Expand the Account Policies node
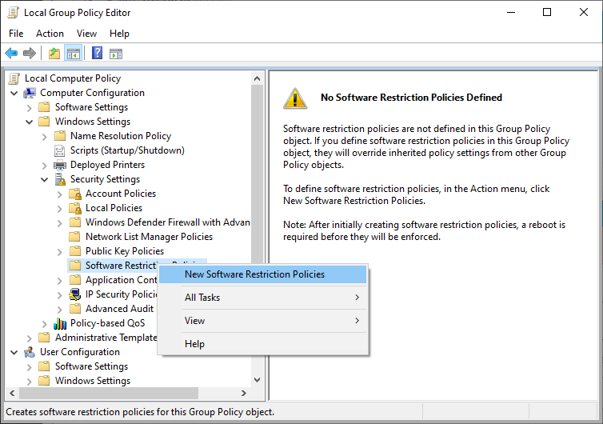This screenshot has height=424, width=603. point(60,194)
